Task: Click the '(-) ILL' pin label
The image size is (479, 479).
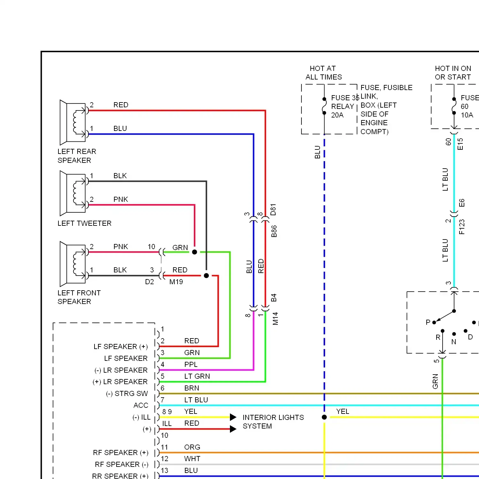Action: (141, 417)
